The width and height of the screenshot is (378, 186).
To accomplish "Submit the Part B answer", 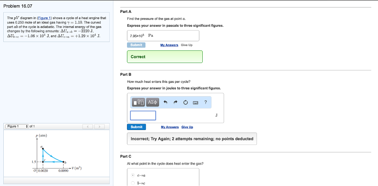I will pos(137,127).
